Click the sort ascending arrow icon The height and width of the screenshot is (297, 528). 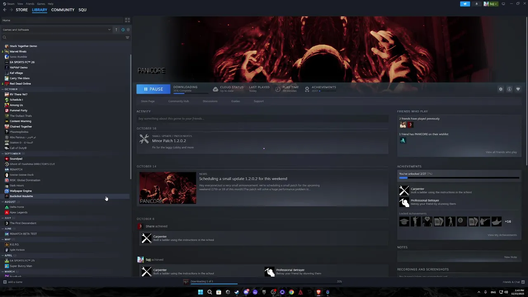pyautogui.click(x=116, y=30)
